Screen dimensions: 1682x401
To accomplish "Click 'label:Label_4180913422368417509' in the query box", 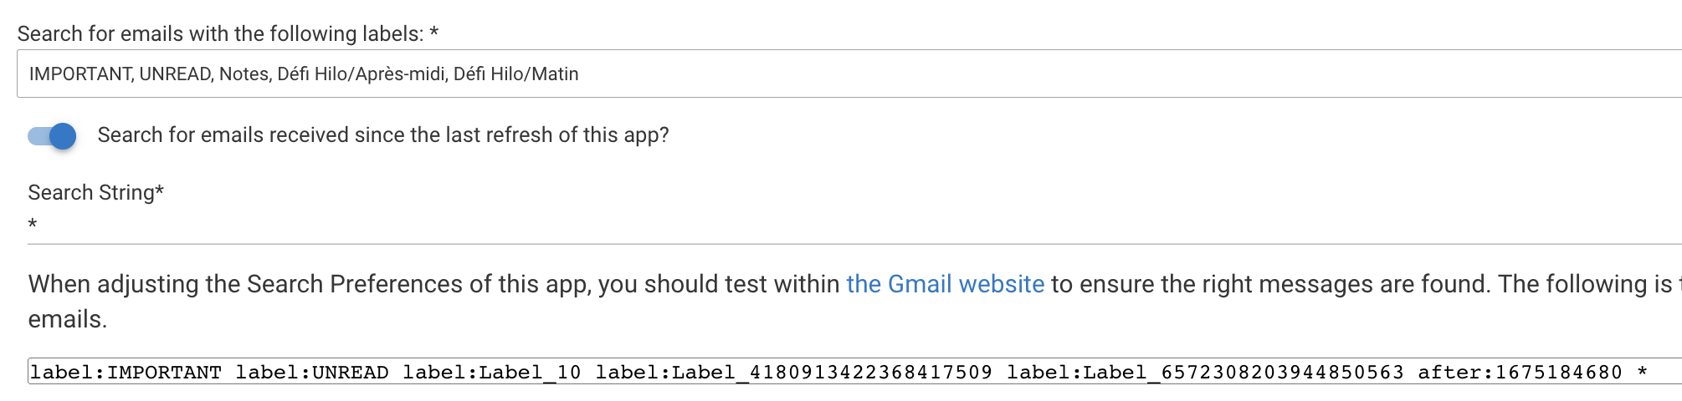I will [793, 372].
